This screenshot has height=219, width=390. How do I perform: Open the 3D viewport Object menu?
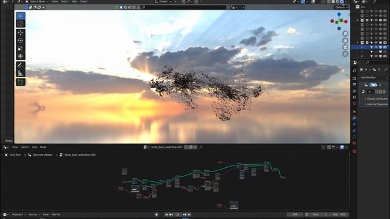(x=83, y=1)
